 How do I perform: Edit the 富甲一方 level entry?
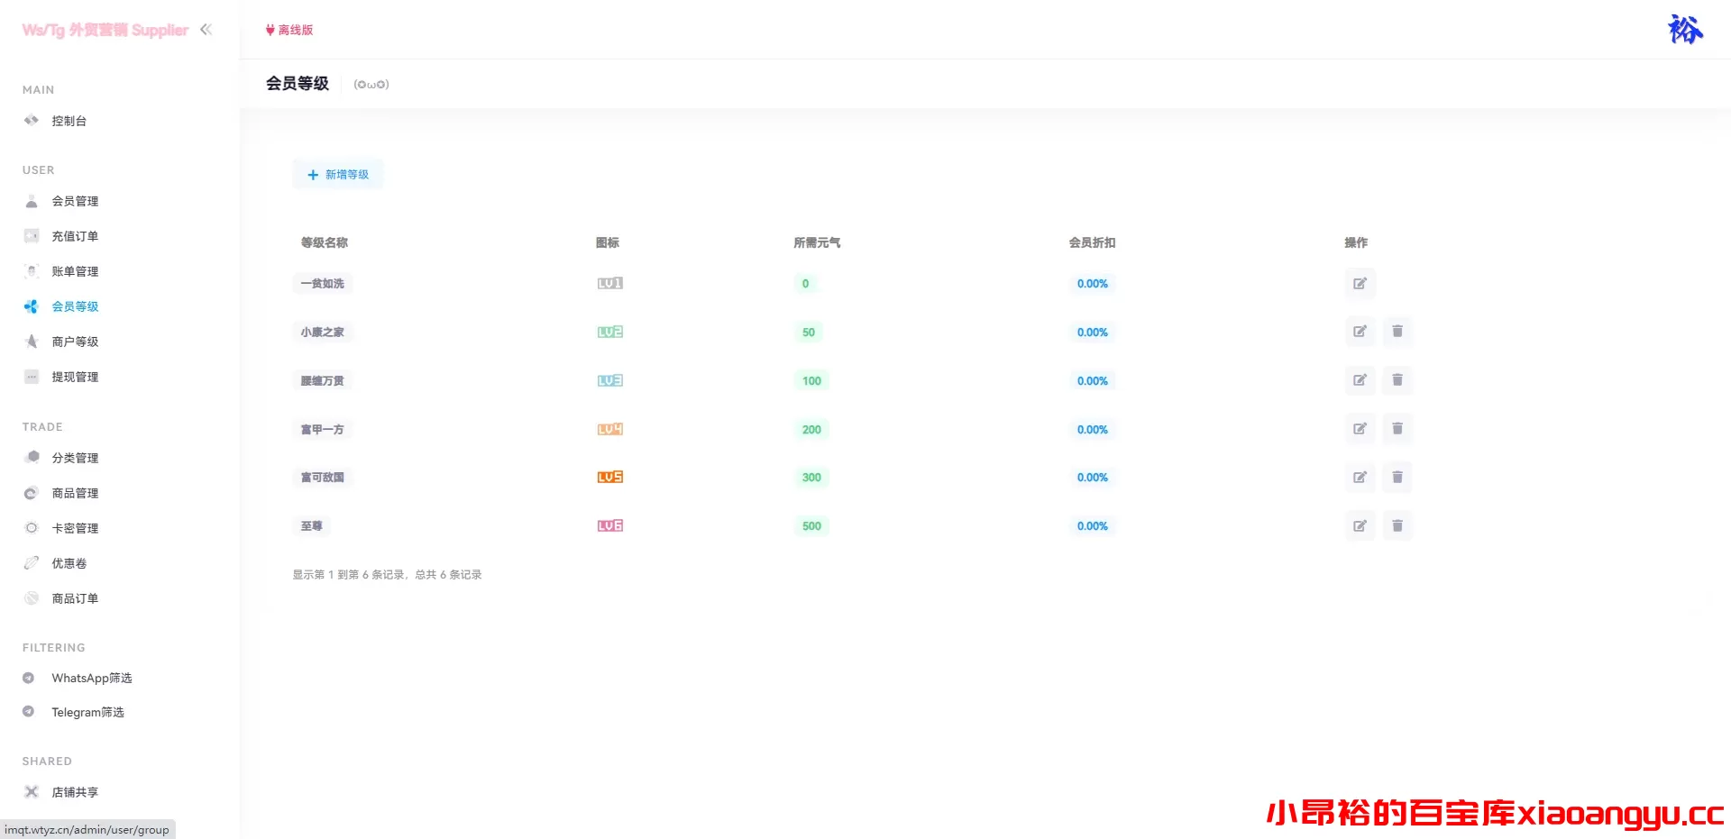(1360, 429)
